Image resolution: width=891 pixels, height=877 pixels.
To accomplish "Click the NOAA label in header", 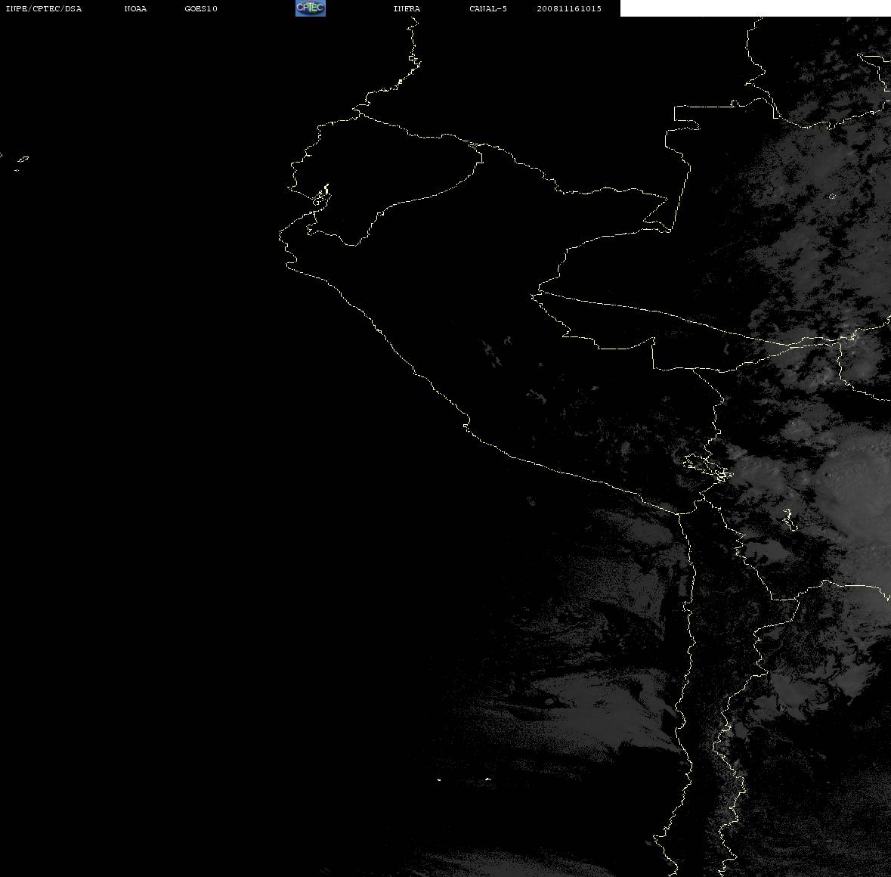I will 135,8.
